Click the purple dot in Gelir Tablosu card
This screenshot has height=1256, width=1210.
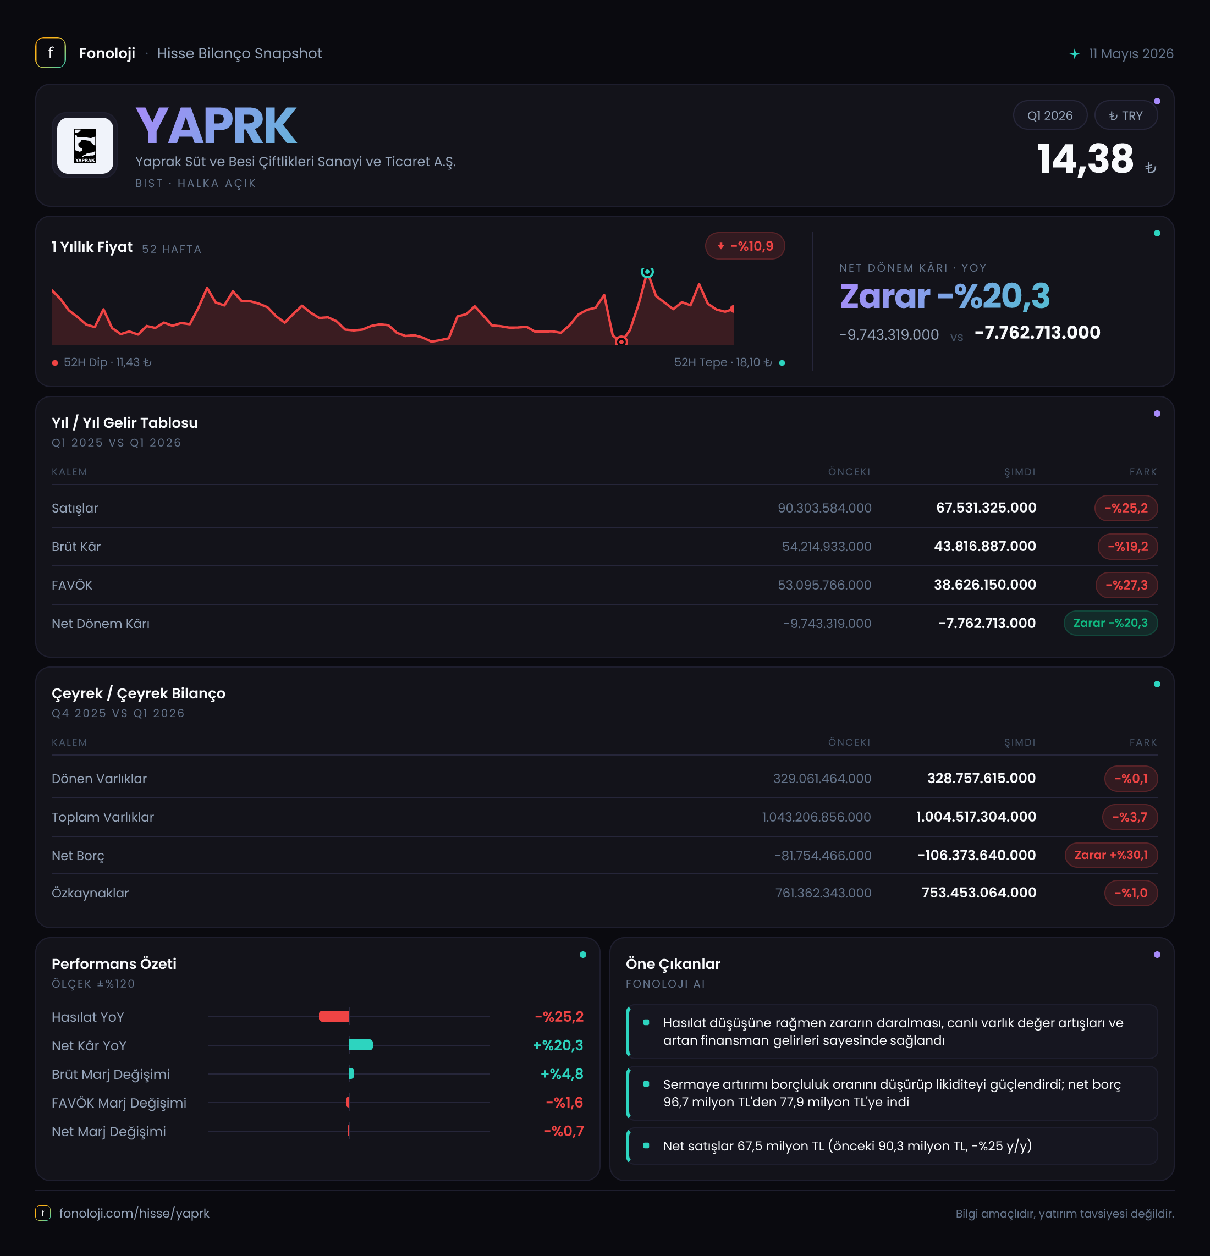point(1157,414)
